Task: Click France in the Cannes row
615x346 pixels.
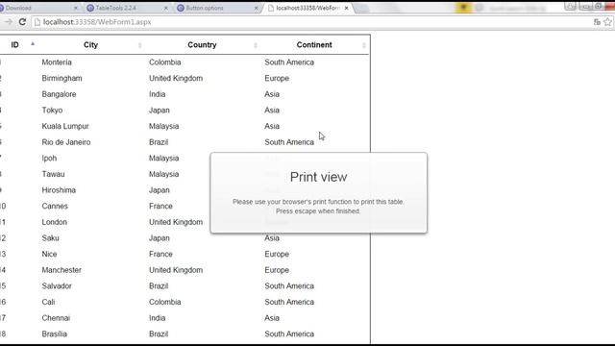Action: pyautogui.click(x=160, y=206)
